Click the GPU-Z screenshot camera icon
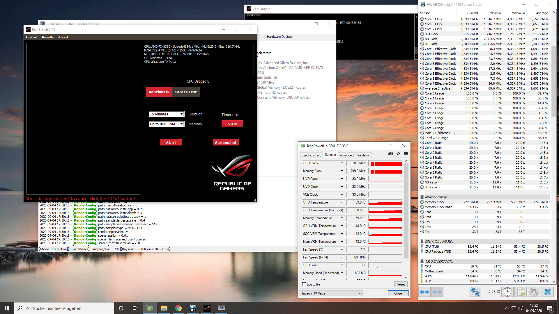Image resolution: width=559 pixels, height=314 pixels. (391, 154)
